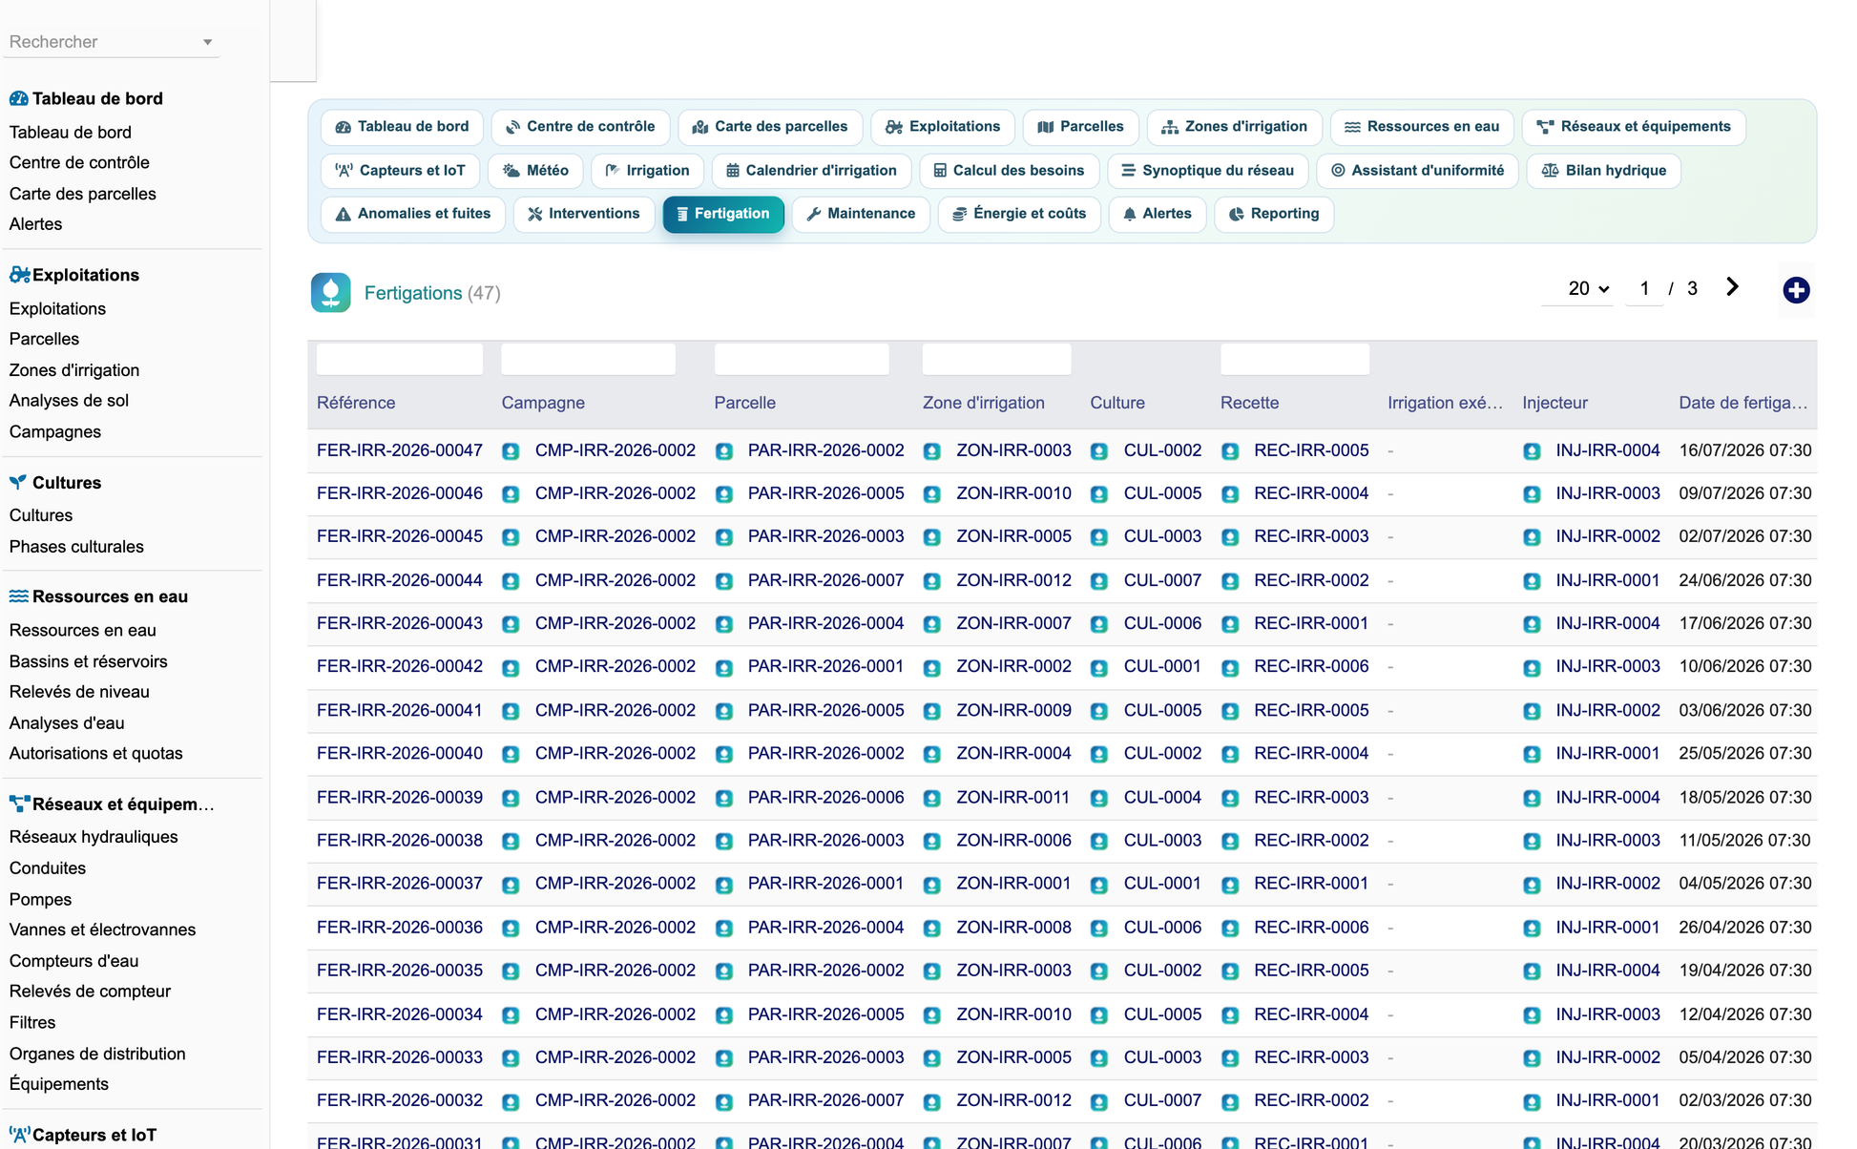Switch to Centre de contrôle tab
Image resolution: width=1857 pixels, height=1149 pixels.
[580, 127]
